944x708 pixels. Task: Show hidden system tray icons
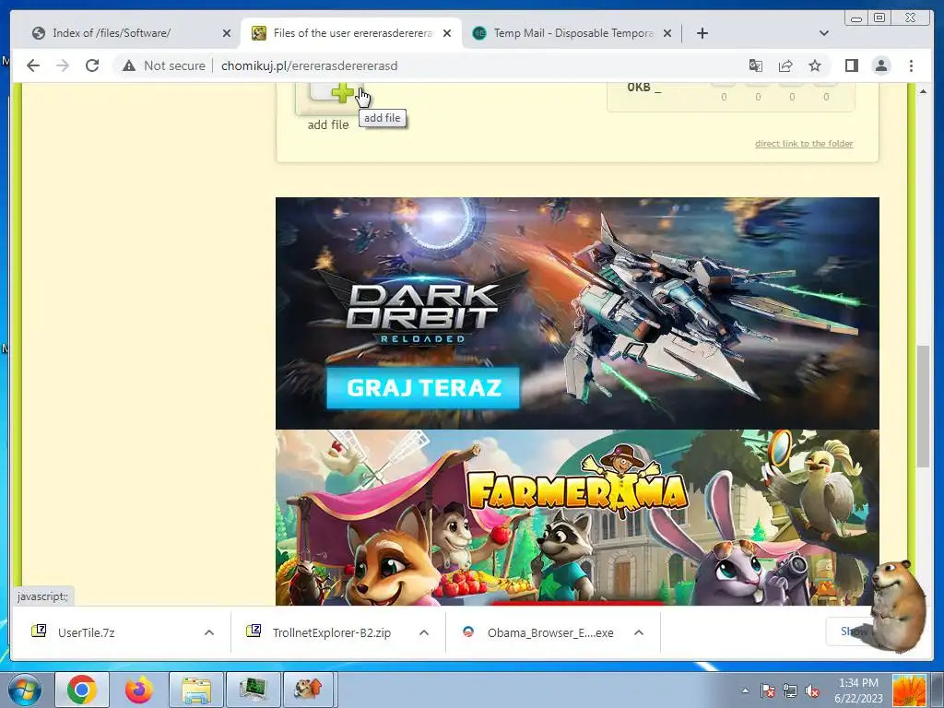[x=745, y=690]
